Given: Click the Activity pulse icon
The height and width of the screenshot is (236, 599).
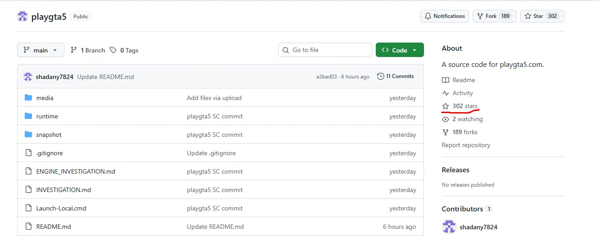Looking at the screenshot, I should click(x=446, y=93).
